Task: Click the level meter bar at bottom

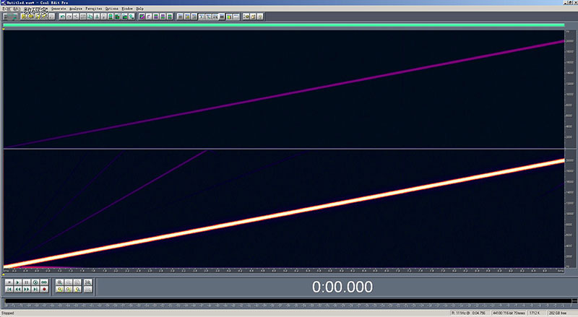Action: point(289,302)
